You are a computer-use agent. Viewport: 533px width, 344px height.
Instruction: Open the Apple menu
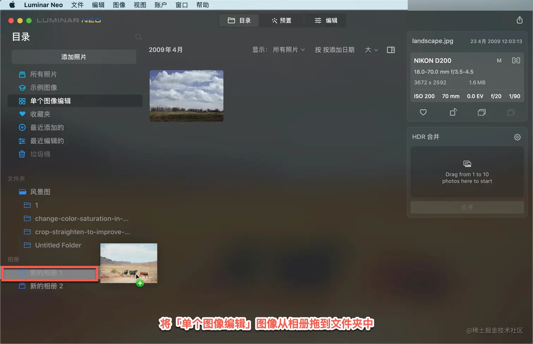pos(12,5)
